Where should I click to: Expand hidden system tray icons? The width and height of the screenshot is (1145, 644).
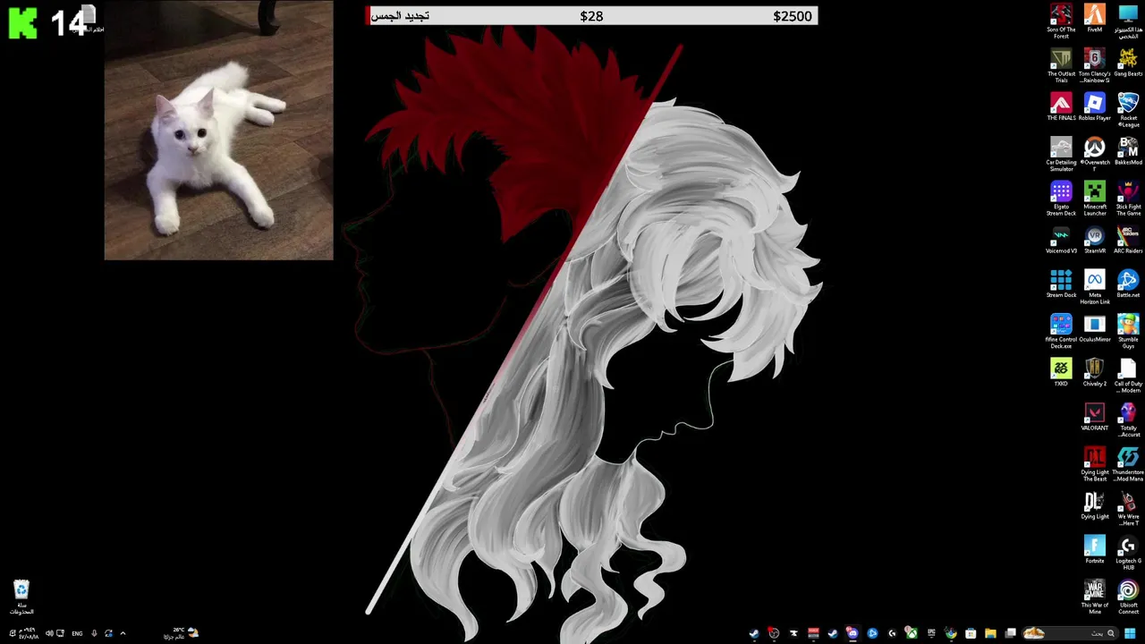pos(123,633)
